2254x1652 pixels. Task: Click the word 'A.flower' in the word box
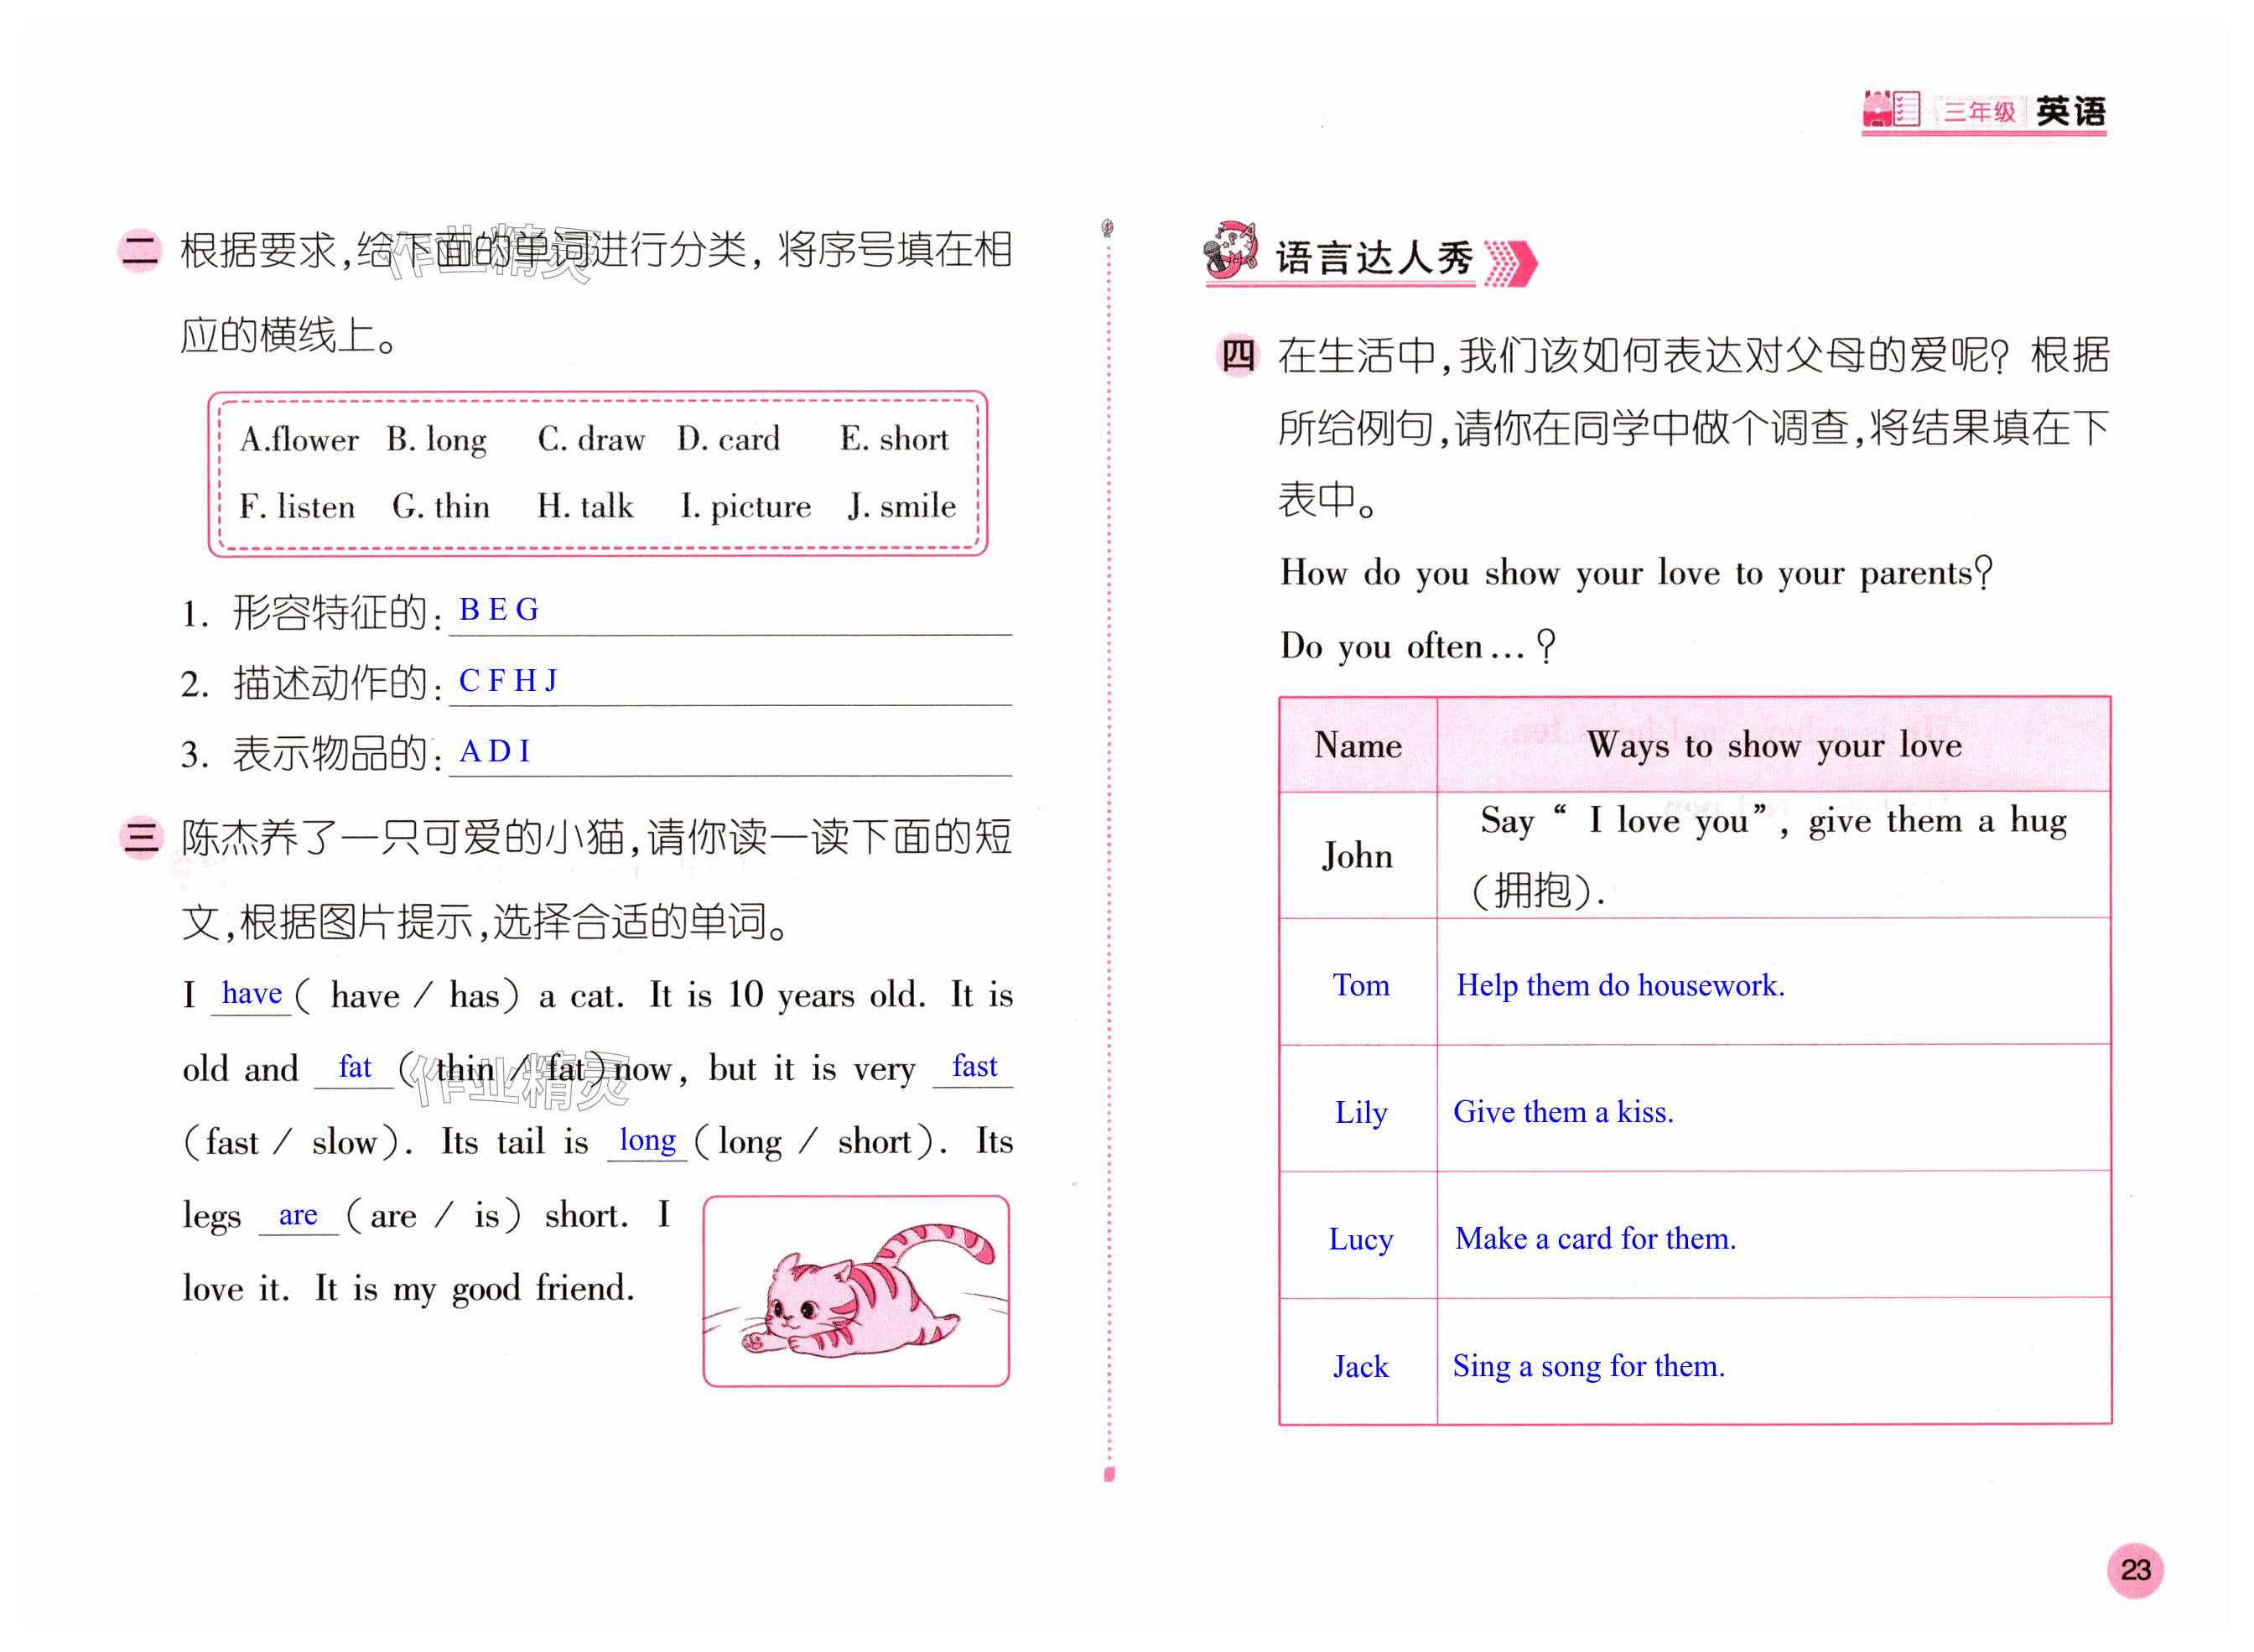pyautogui.click(x=299, y=440)
